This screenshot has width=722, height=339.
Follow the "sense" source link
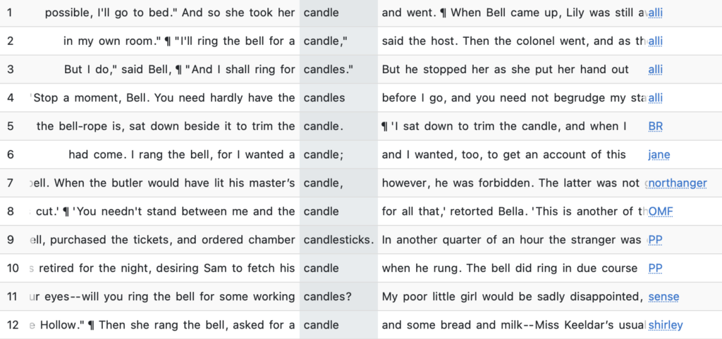(663, 296)
